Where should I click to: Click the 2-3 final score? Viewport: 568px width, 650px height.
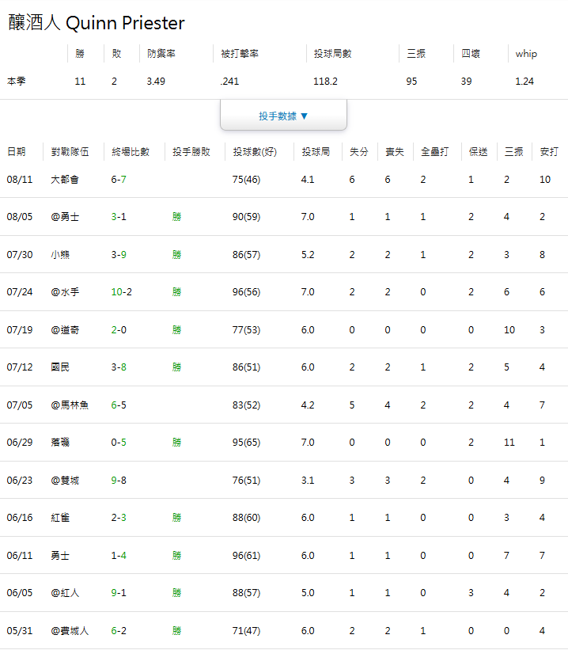119,517
